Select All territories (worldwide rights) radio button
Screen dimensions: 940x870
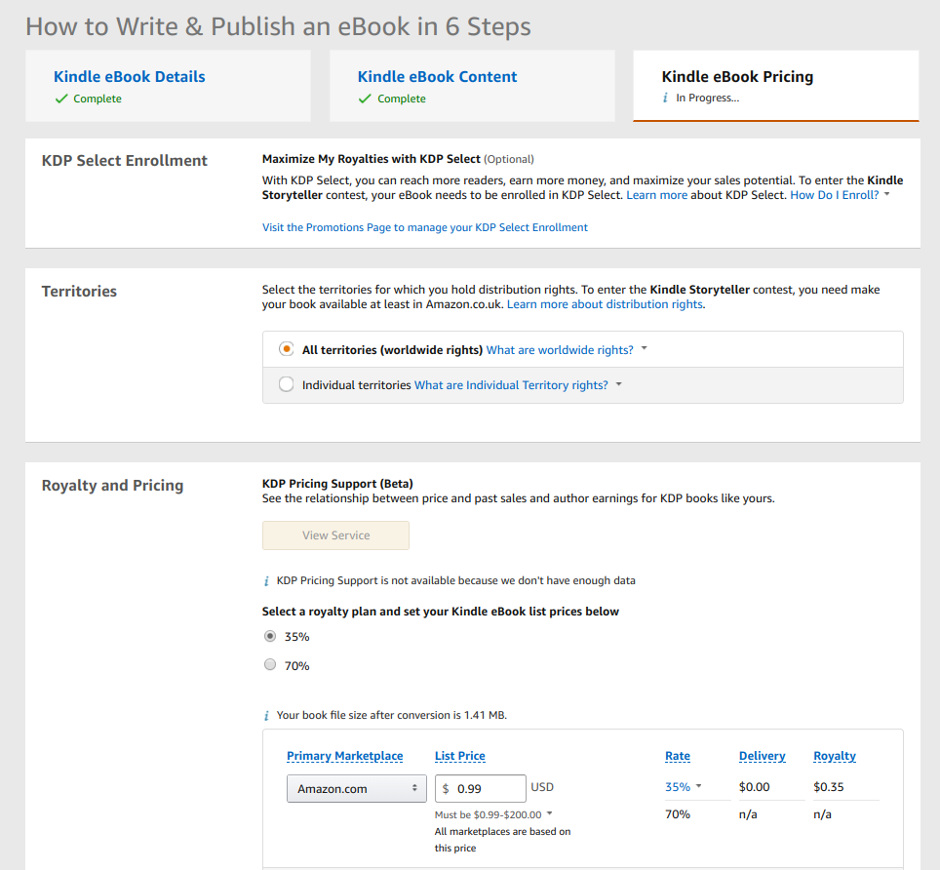click(x=286, y=349)
